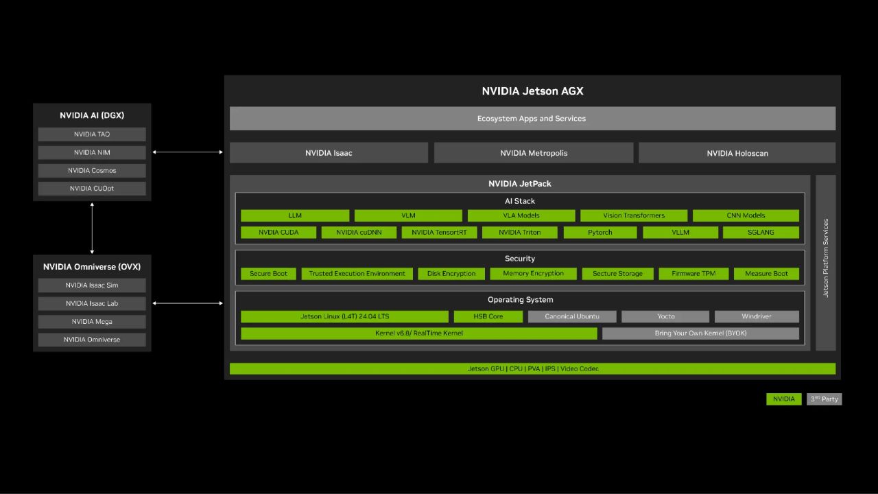Click the green NVIDIA legend swatch

coord(783,399)
